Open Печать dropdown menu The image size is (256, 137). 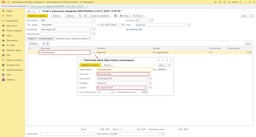(125, 16)
